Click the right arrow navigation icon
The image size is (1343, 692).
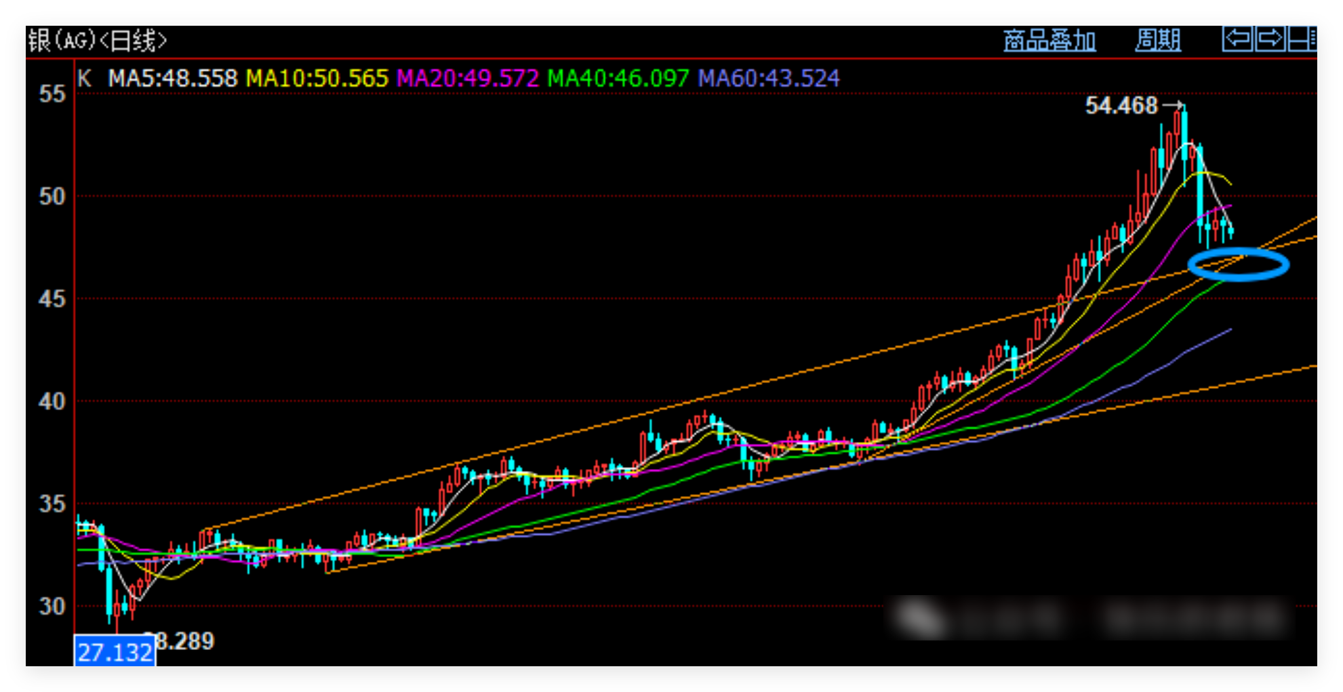[1270, 39]
